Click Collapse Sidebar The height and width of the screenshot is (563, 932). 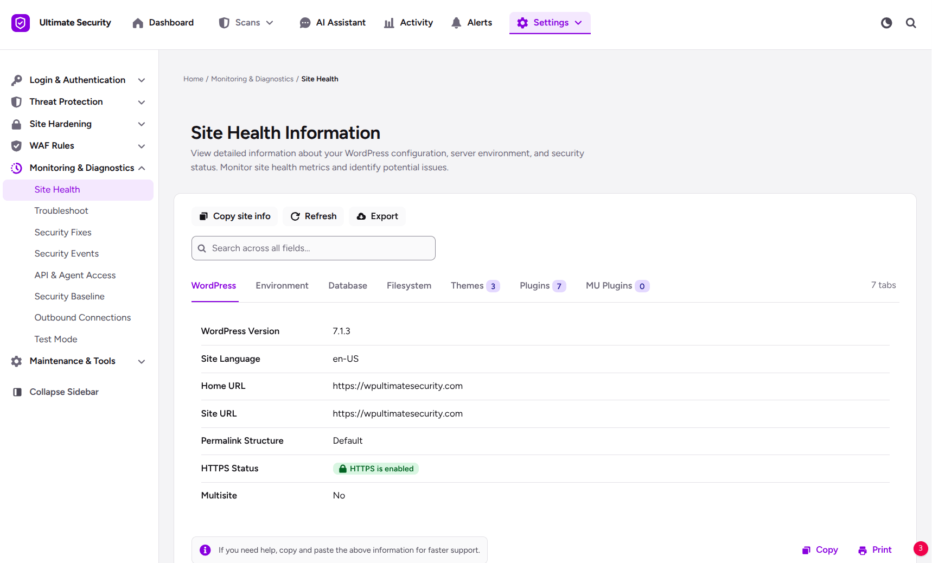click(56, 392)
